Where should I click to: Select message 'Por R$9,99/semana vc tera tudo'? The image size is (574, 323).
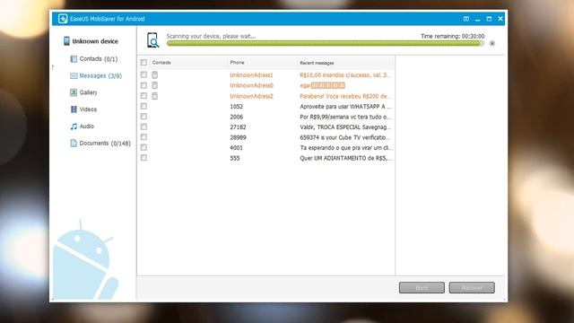345,117
